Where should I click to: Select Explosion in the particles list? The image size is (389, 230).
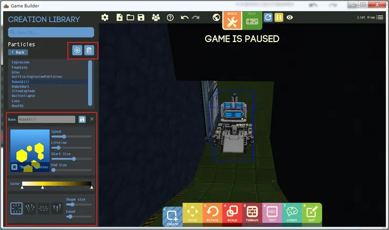click(x=21, y=62)
